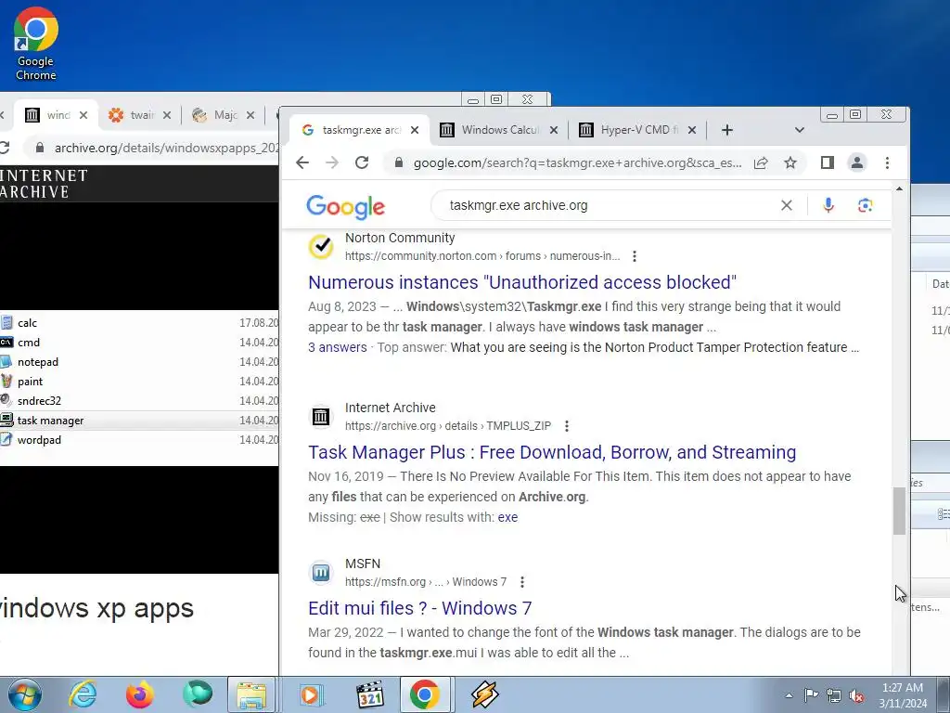
Task: Open more options for Internet Archive result
Action: tap(567, 426)
